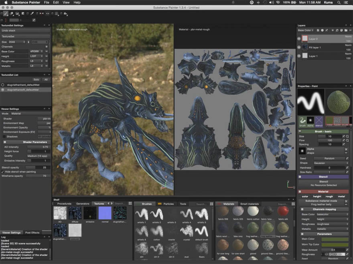Toggle the Symmetry tool in toolbar

(x=42, y=14)
